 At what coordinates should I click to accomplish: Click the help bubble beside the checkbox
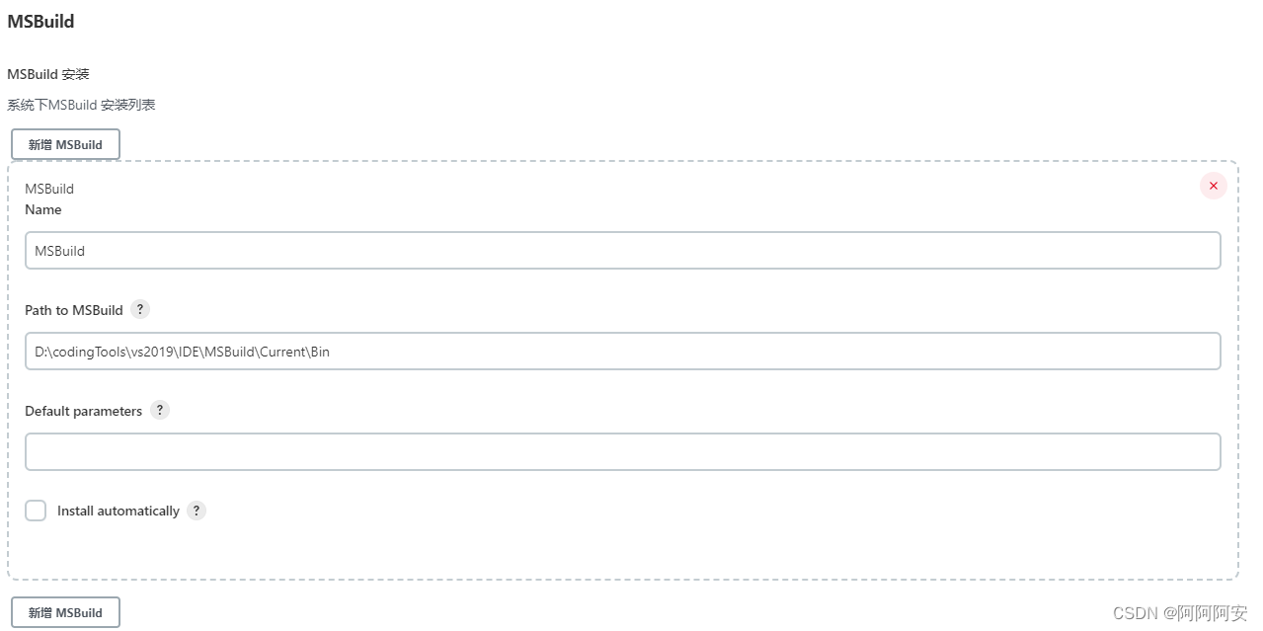(x=196, y=511)
